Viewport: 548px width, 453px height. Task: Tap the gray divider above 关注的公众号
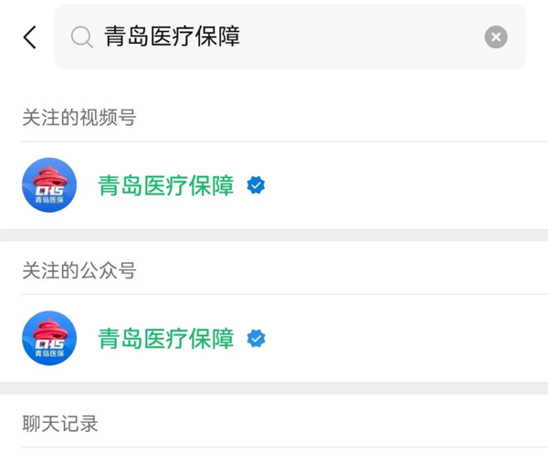(274, 235)
